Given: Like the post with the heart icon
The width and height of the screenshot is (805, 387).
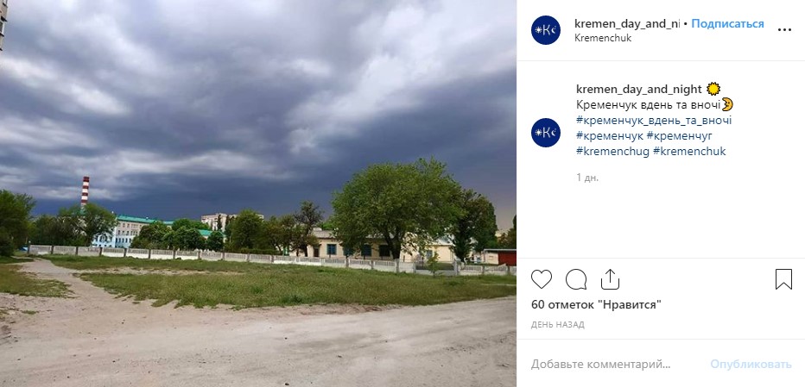Looking at the screenshot, I should pos(541,279).
